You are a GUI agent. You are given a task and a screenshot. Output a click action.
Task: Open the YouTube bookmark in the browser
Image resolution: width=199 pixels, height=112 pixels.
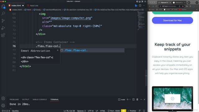[x=183, y=10]
